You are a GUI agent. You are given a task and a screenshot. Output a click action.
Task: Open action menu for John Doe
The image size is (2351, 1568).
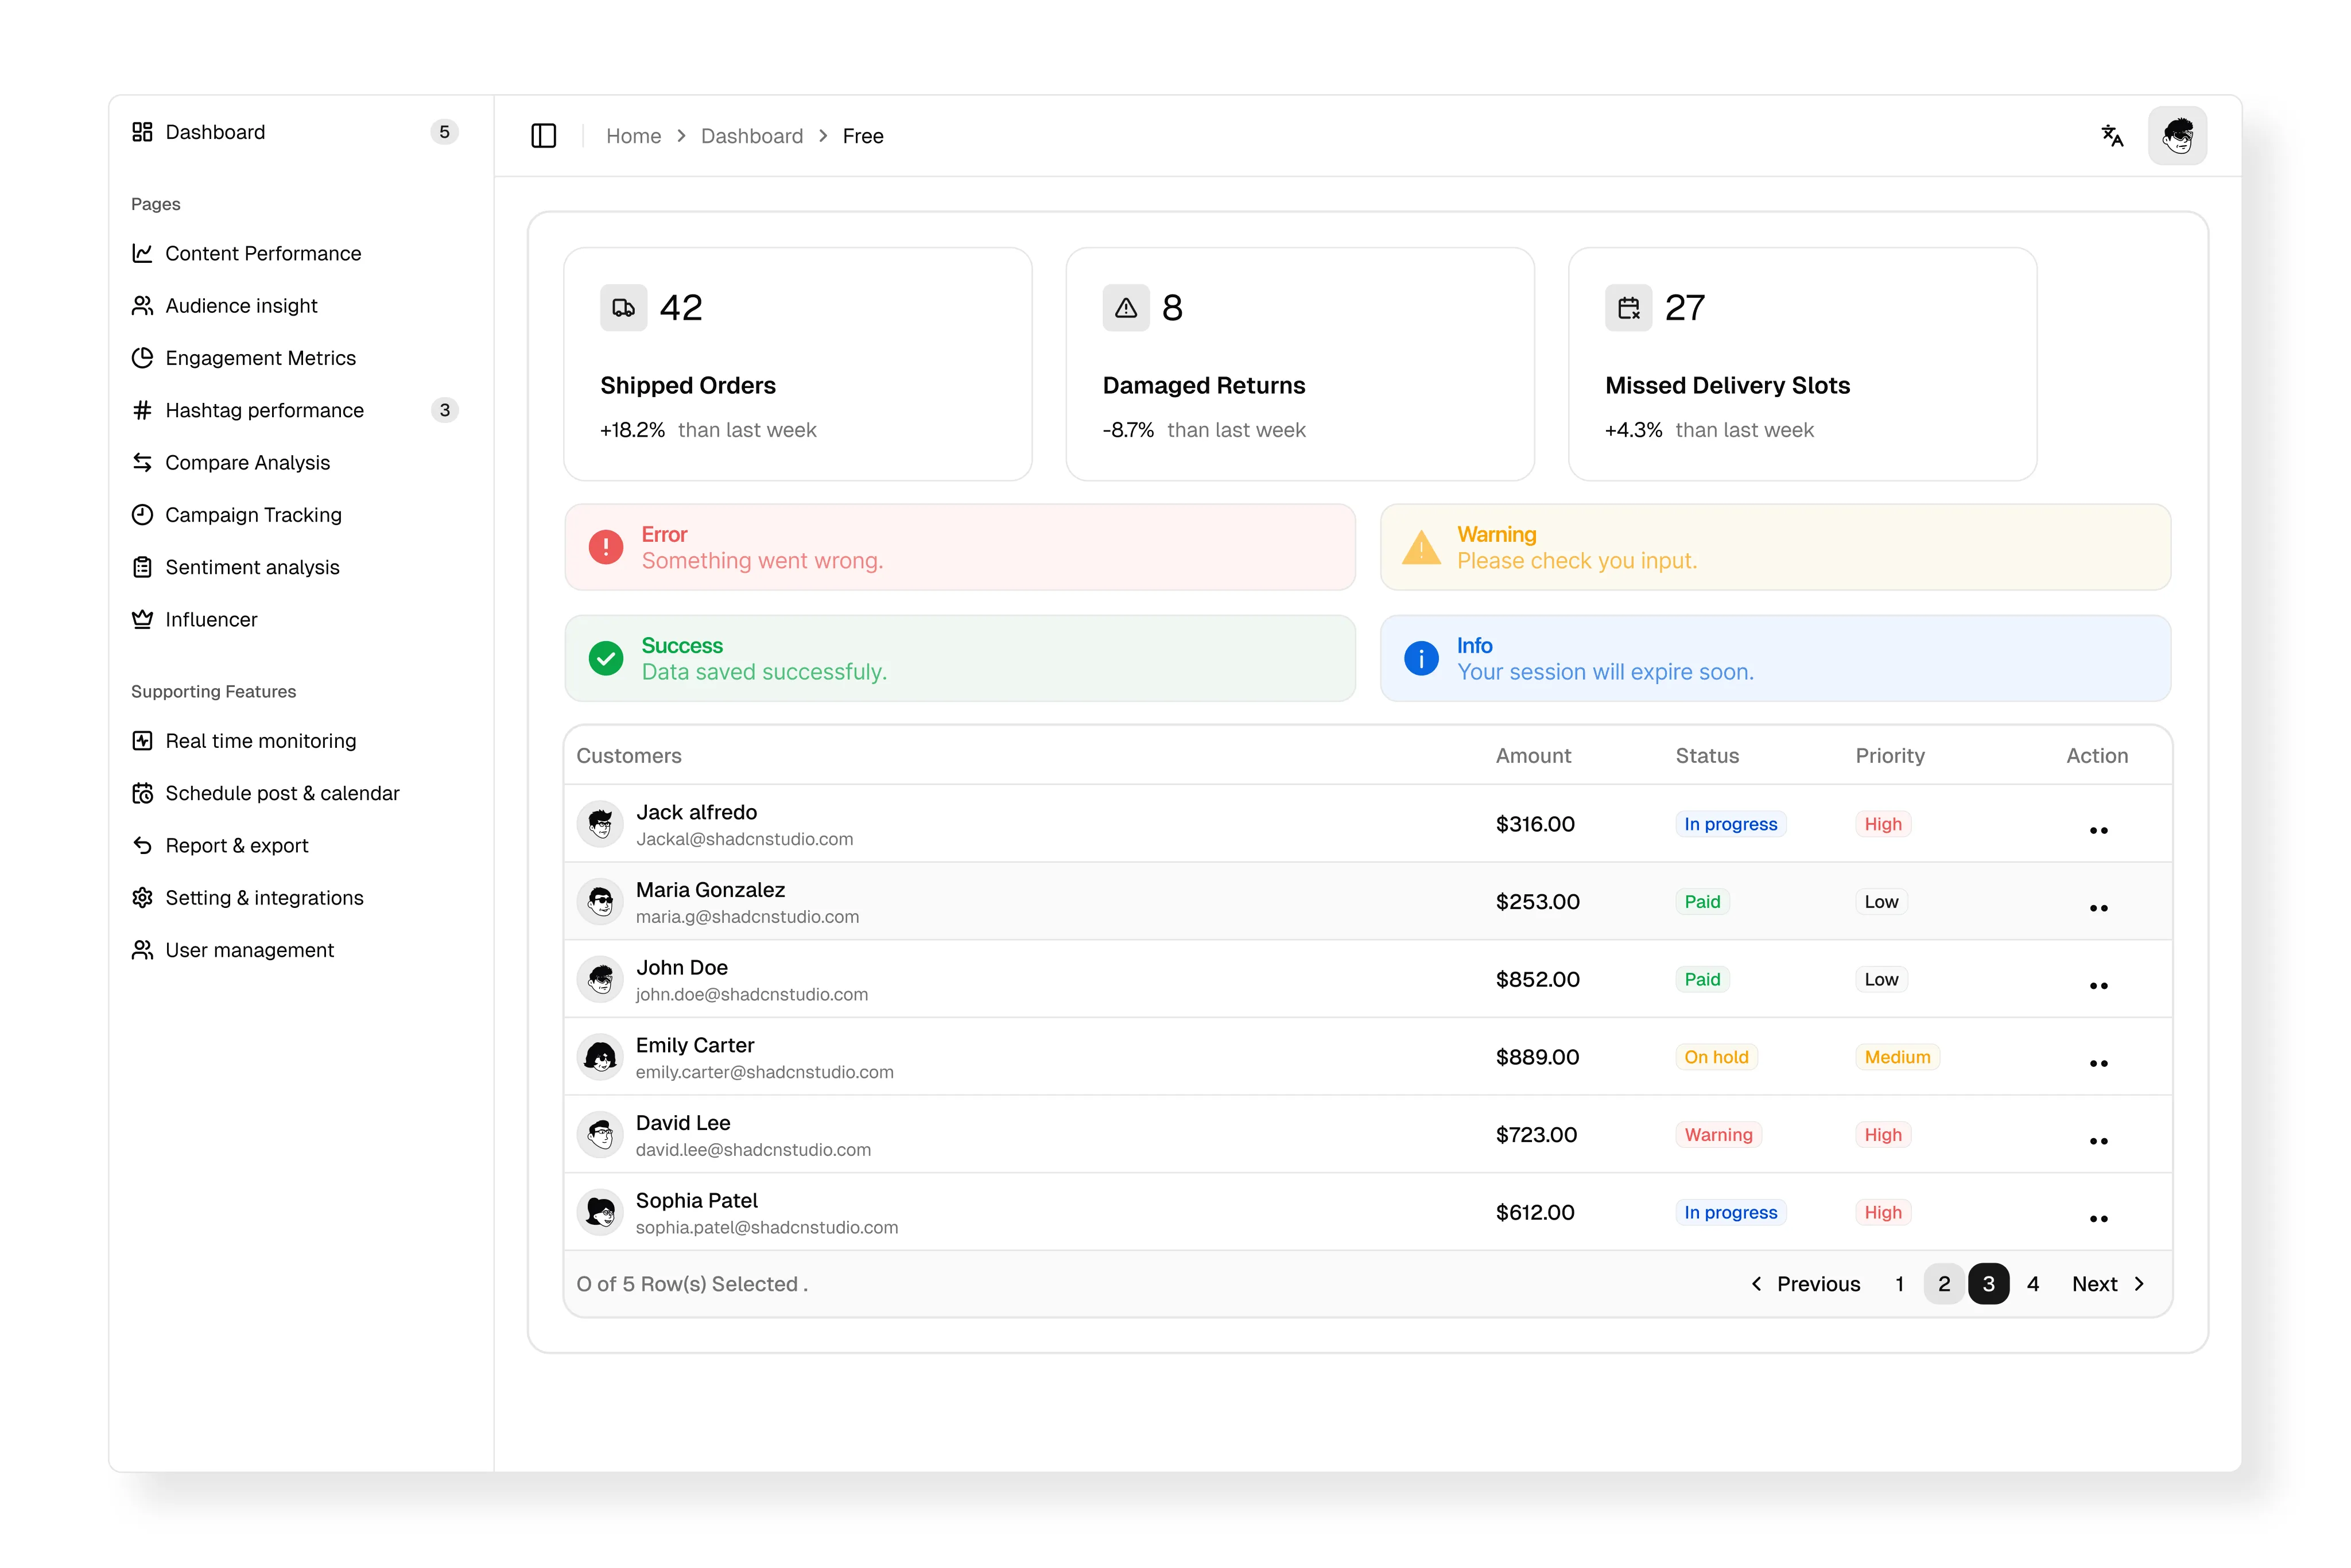coord(2098,986)
